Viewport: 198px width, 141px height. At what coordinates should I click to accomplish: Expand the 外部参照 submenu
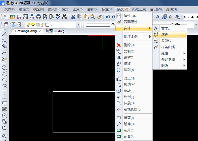pos(169,60)
